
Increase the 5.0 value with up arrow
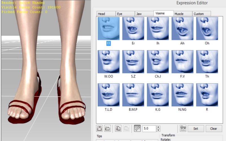(158, 127)
